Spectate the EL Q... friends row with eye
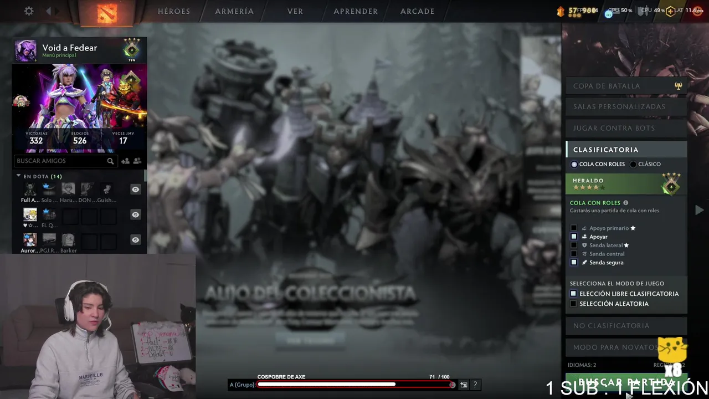709x399 pixels. click(135, 214)
